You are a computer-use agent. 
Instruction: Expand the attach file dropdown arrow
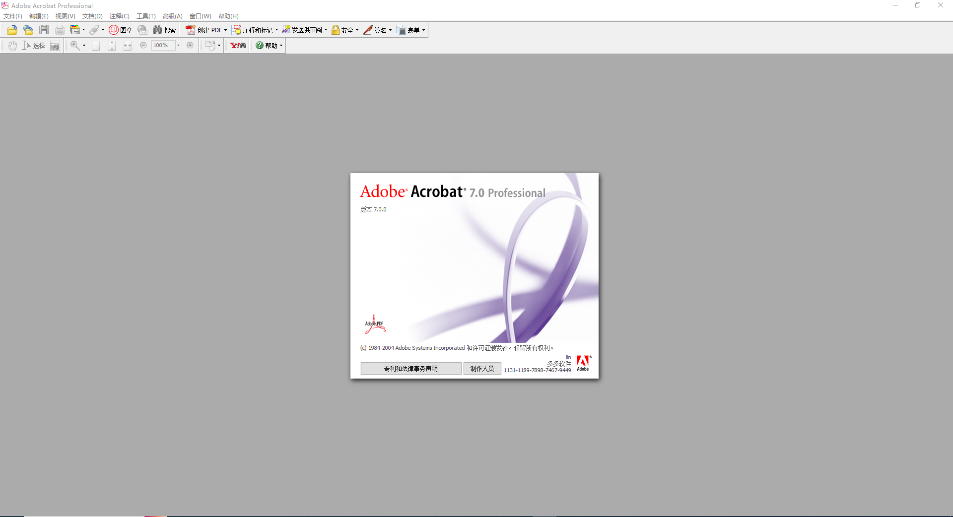(x=103, y=30)
